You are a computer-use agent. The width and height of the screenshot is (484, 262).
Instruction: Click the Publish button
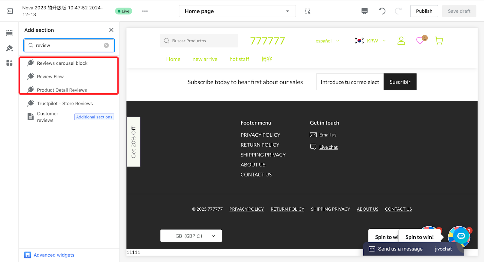pos(424,11)
